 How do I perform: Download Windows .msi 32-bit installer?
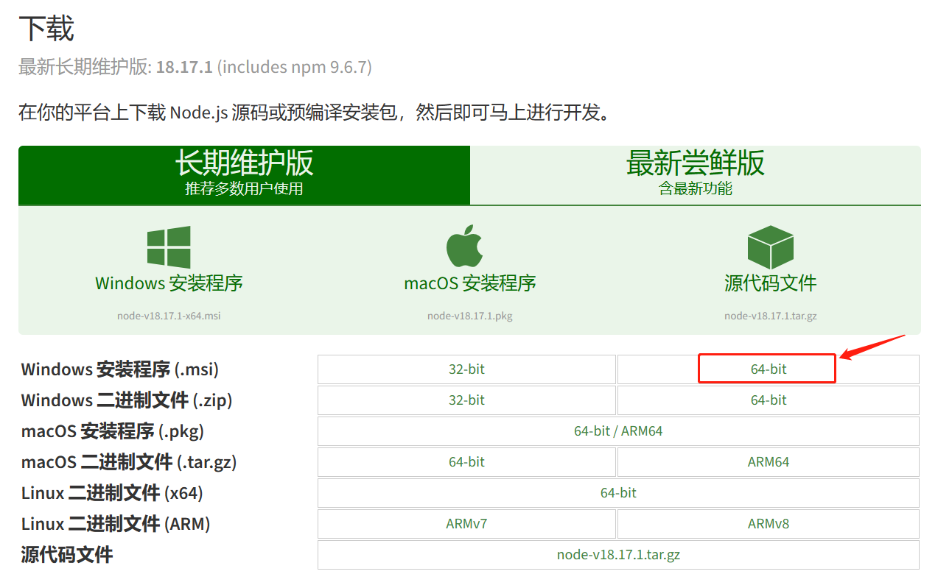466,369
